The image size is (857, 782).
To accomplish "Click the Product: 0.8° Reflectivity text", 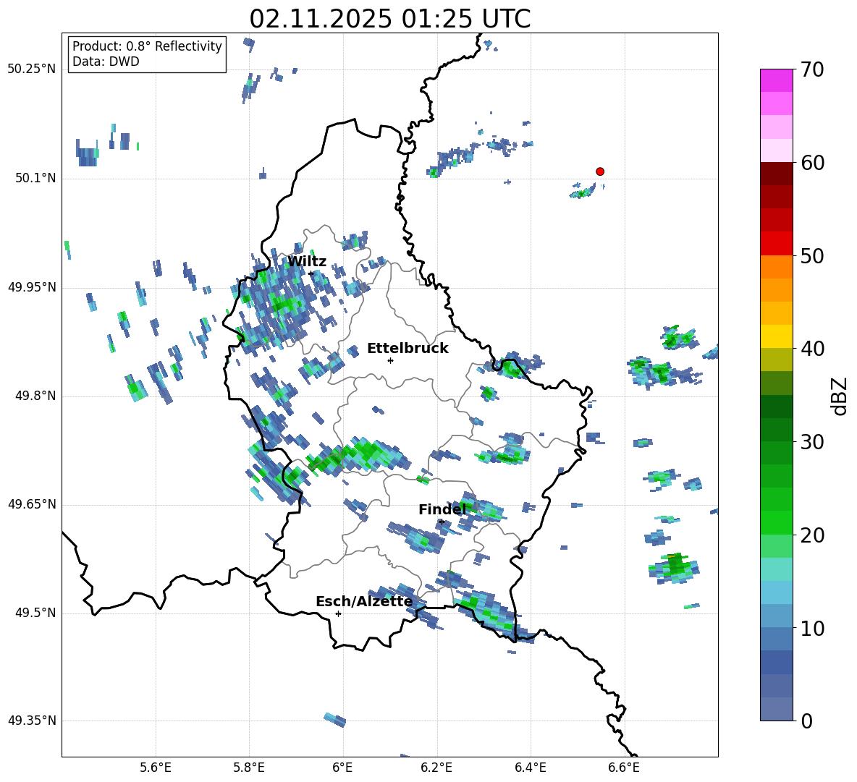I will point(147,47).
